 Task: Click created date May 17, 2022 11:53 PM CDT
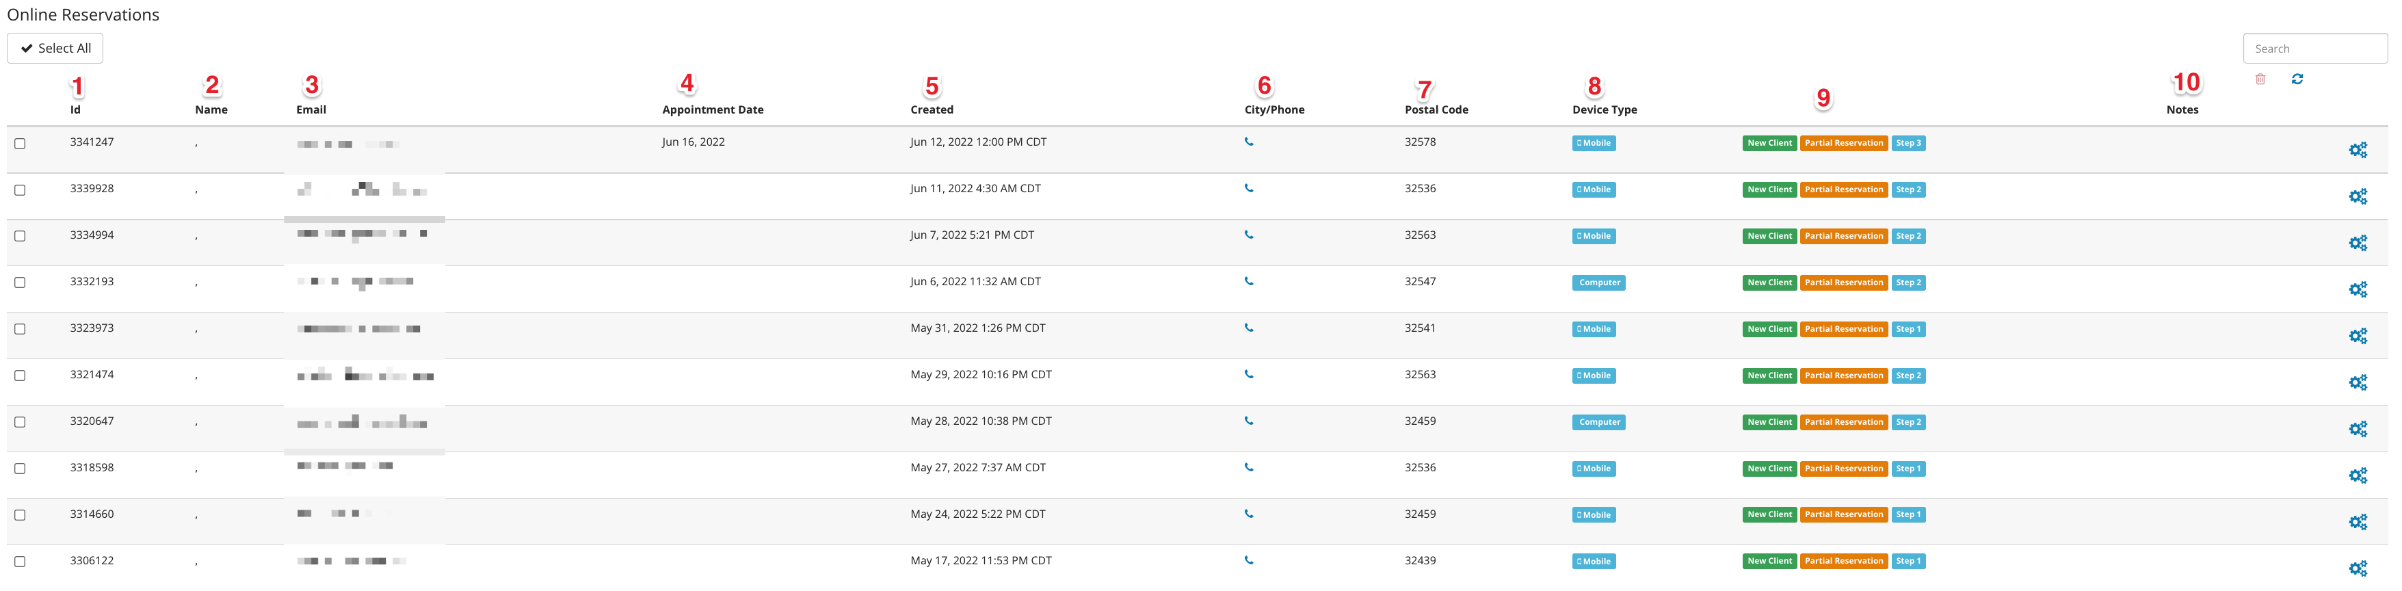981,561
